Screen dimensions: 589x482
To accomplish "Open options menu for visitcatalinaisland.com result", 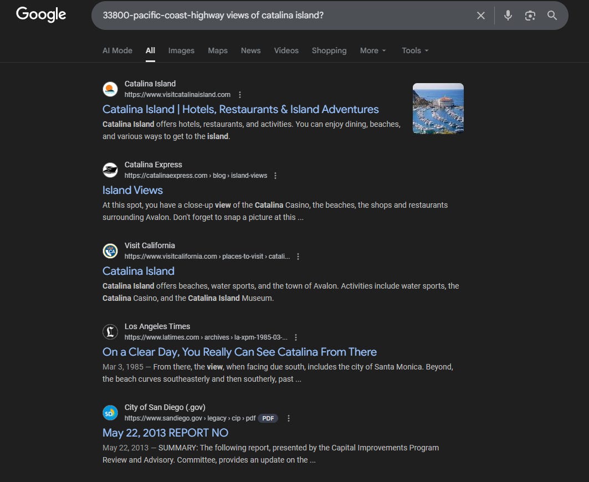I will click(x=240, y=95).
